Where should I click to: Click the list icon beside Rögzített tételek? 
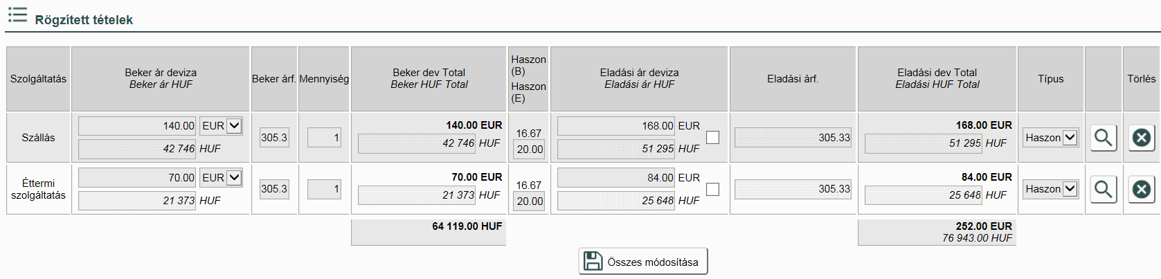point(17,15)
